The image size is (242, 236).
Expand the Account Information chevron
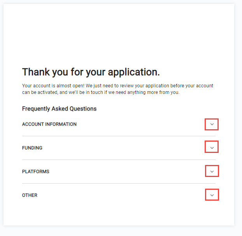coord(212,125)
